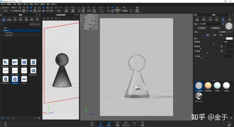
Task: Toggle the Geometry View (几何视图) toolbar icon
Action: click(x=112, y=9)
